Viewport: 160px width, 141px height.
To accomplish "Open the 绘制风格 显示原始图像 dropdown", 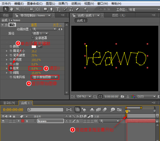I will coord(45,77).
